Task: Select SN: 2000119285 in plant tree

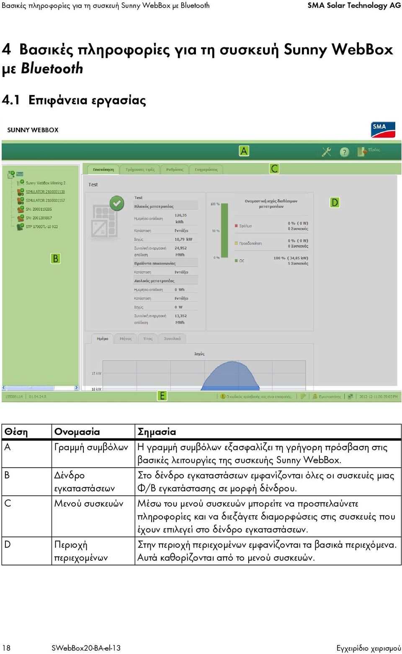Action: pos(39,209)
